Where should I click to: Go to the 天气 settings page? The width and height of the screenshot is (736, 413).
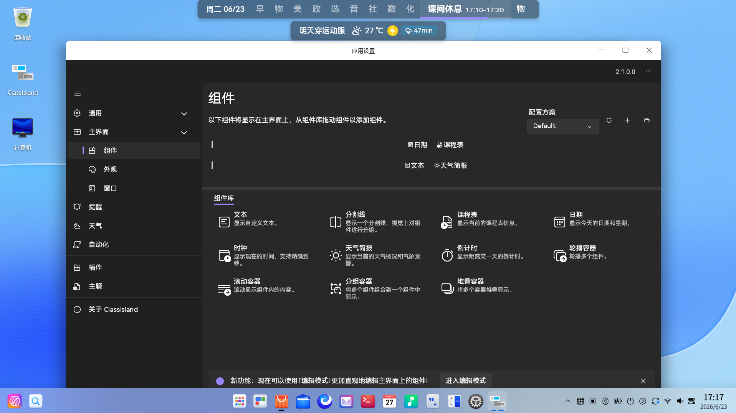(134, 226)
